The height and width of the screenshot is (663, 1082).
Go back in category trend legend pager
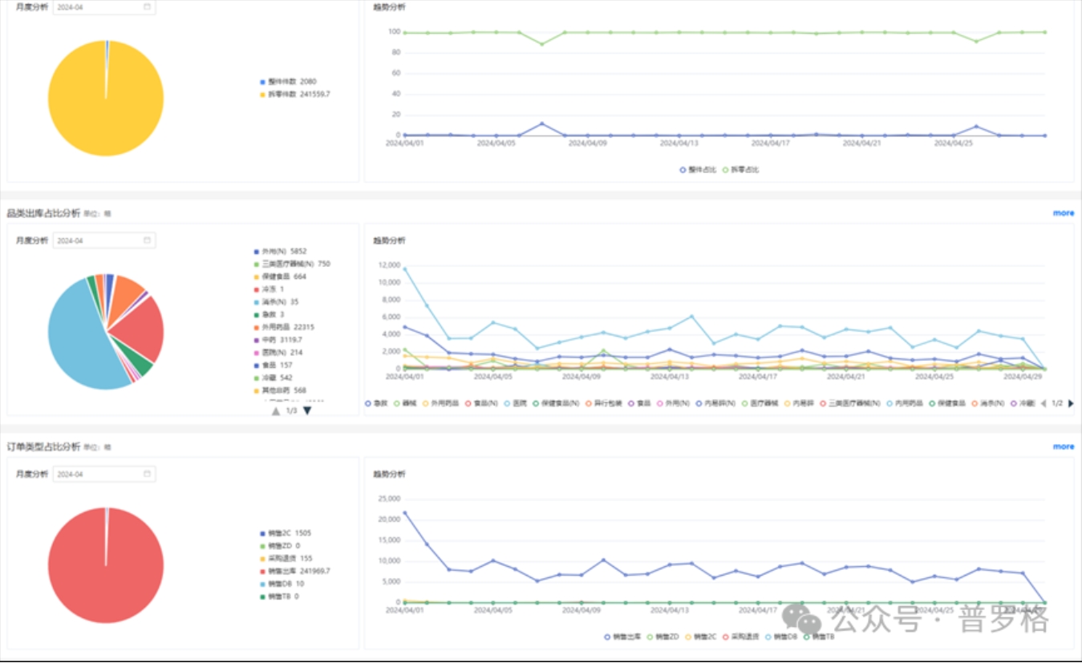tap(1043, 403)
